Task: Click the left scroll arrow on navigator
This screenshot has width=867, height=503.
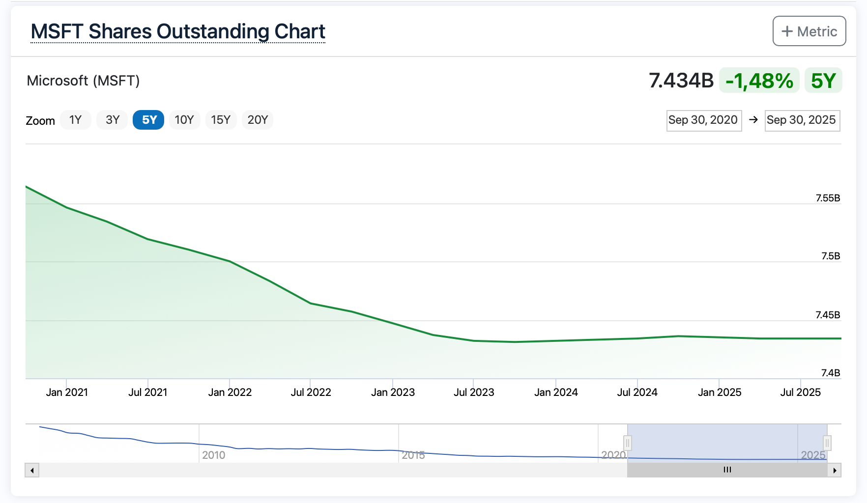Action: pyautogui.click(x=32, y=470)
